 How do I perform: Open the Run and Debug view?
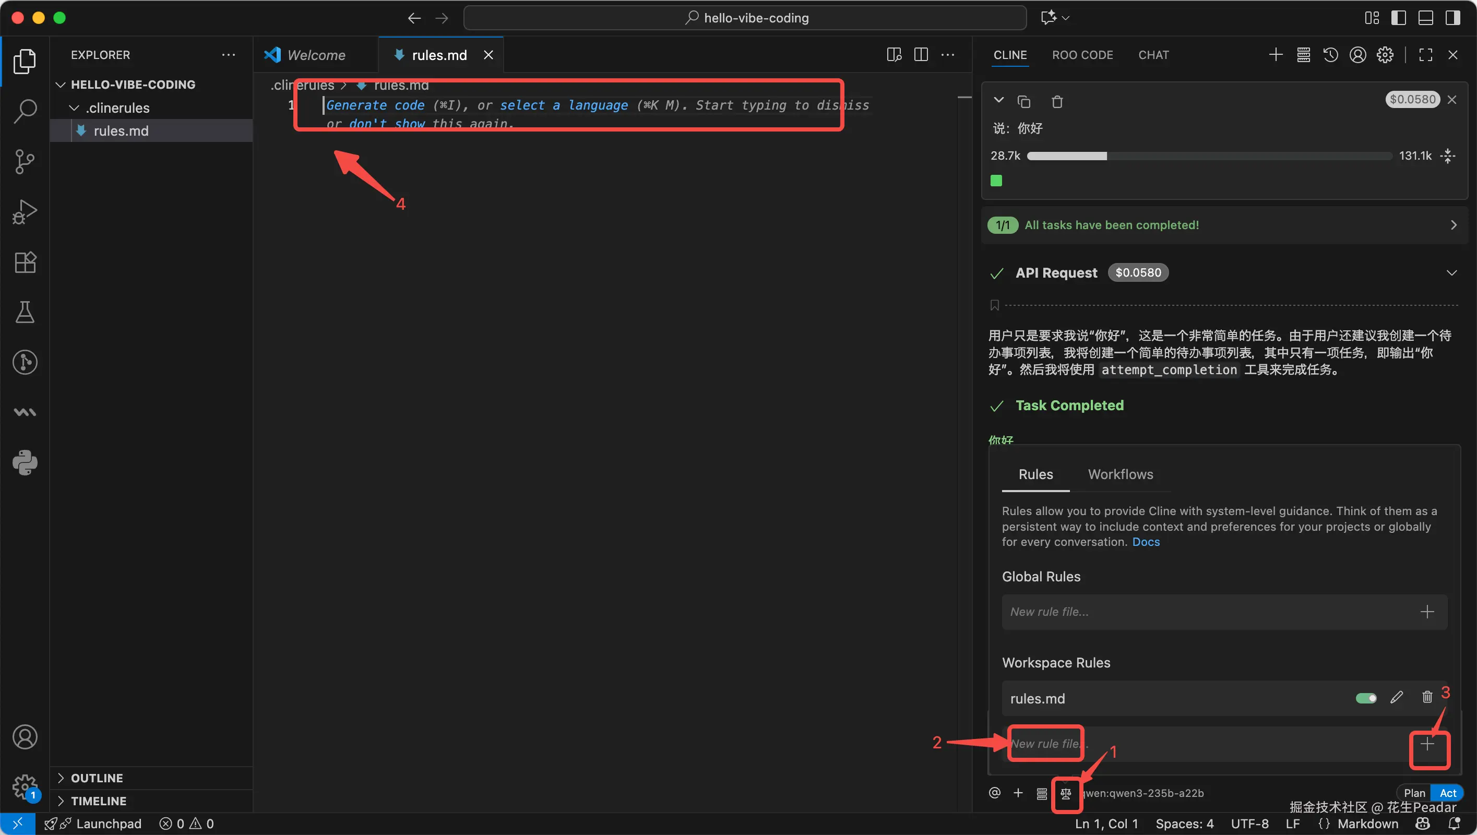pyautogui.click(x=25, y=211)
